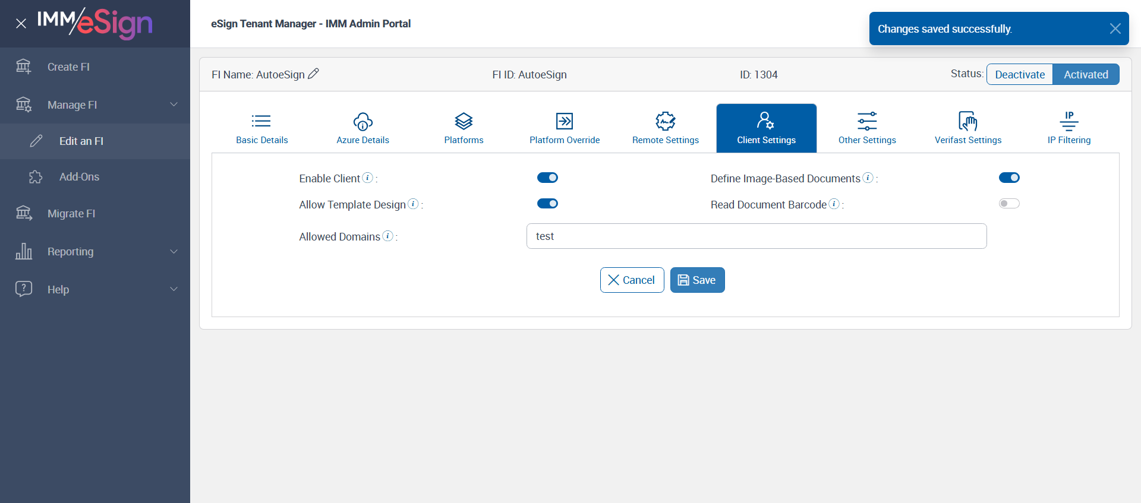1141x503 pixels.
Task: Click the Save button
Action: [x=698, y=280]
